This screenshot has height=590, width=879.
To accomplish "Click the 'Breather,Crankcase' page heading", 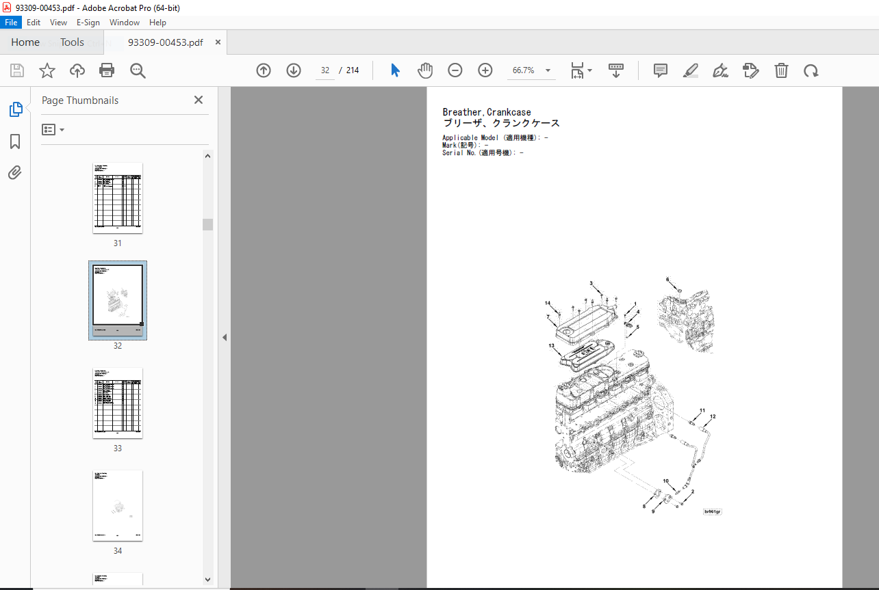I will coord(487,112).
